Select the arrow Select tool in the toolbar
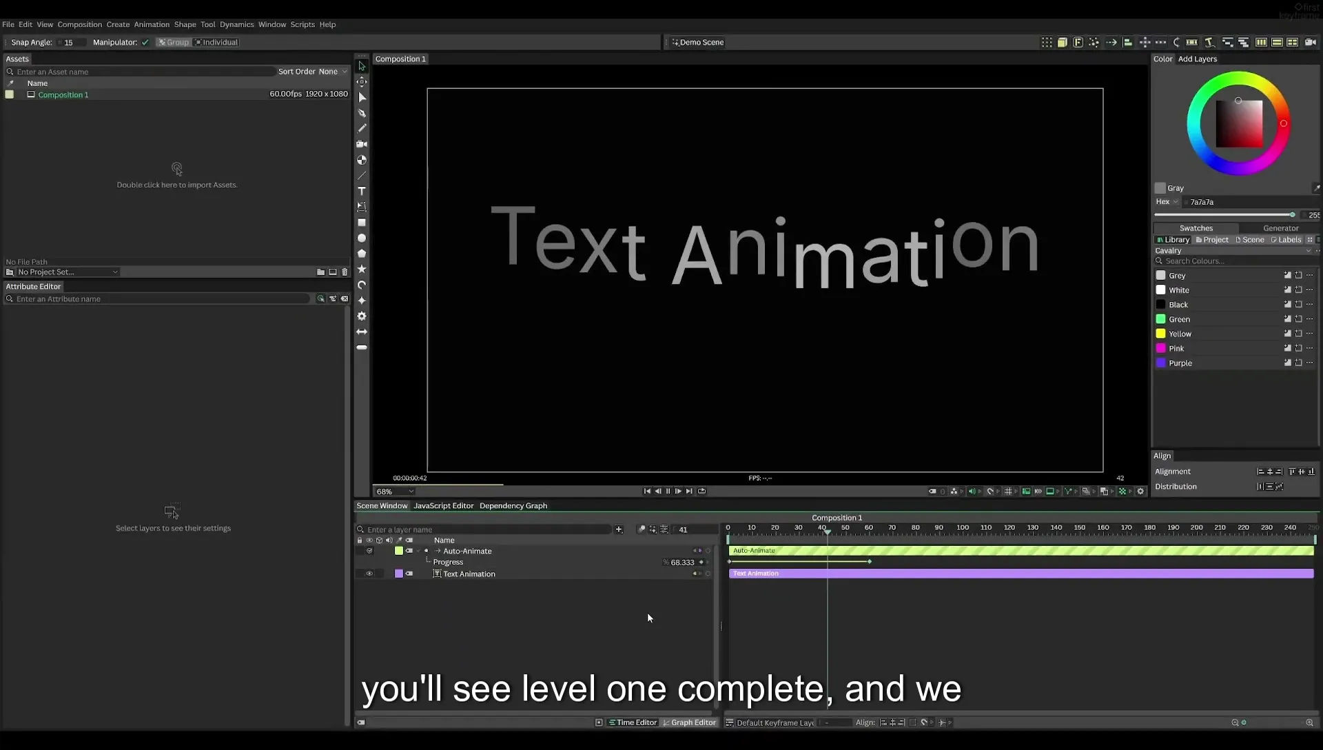This screenshot has width=1323, height=750. coord(362,66)
